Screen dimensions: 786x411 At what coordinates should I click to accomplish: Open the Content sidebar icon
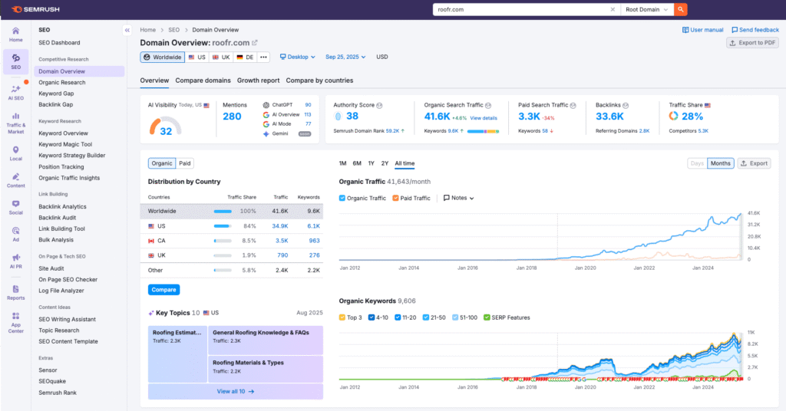[15, 181]
